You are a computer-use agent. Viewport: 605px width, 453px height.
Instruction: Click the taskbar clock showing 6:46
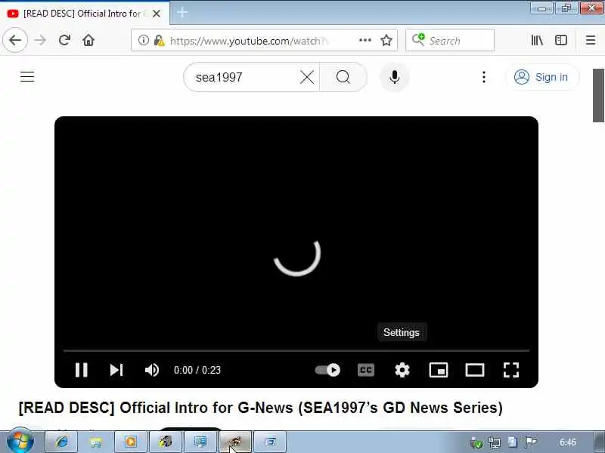(568, 442)
